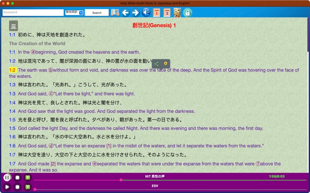The height and width of the screenshot is (193, 310).
Task: Stop the ESV audio track
Action: pyautogui.click(x=17, y=187)
